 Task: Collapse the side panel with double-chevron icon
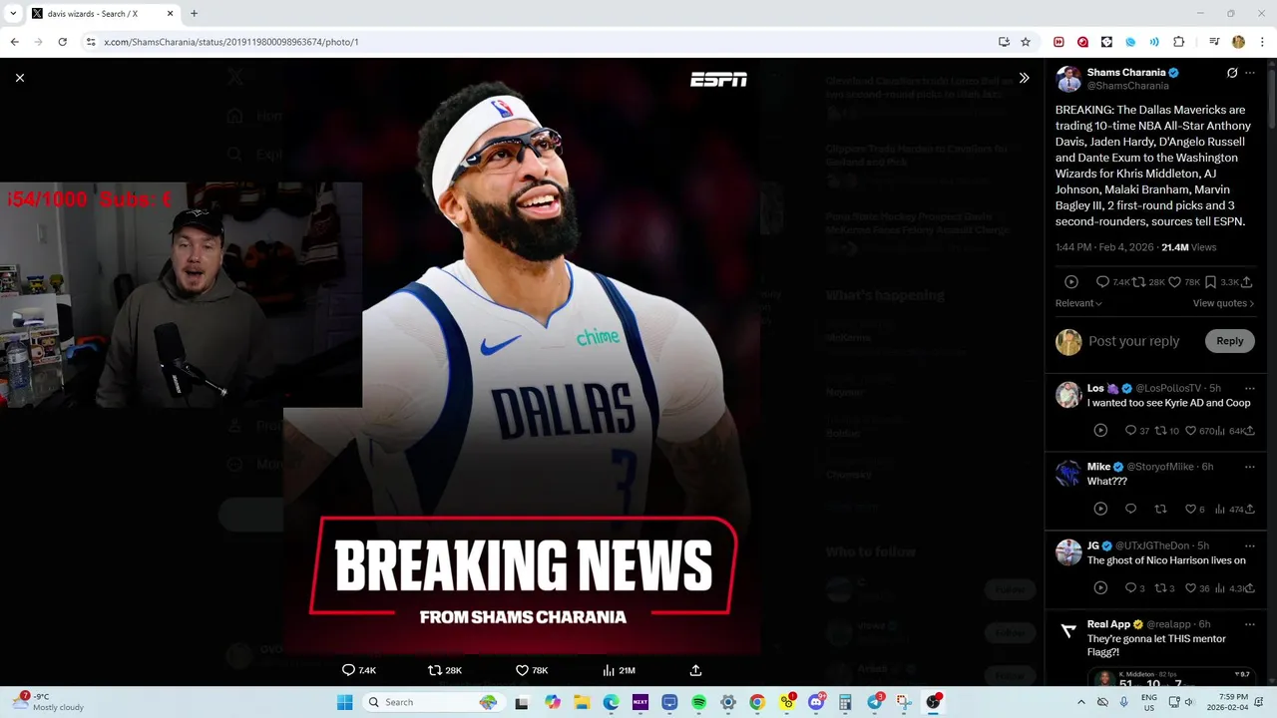(1024, 78)
